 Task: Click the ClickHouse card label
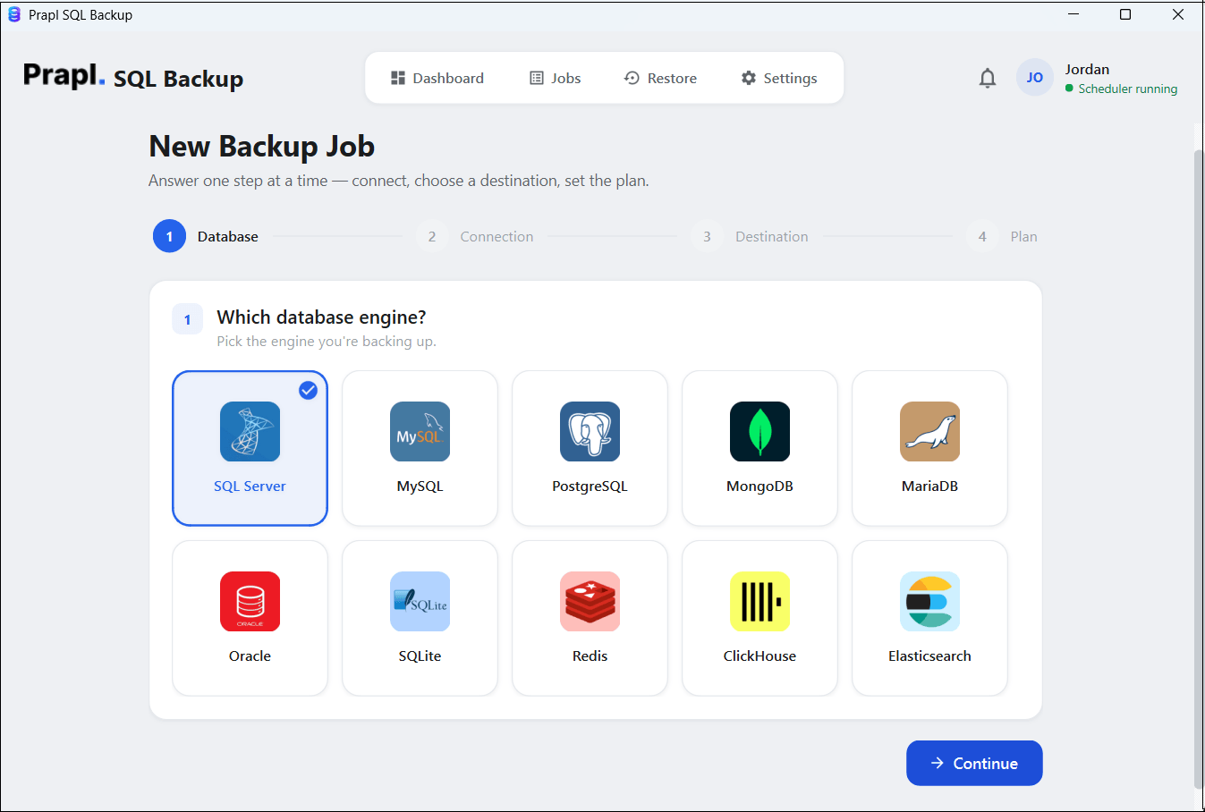(x=759, y=656)
